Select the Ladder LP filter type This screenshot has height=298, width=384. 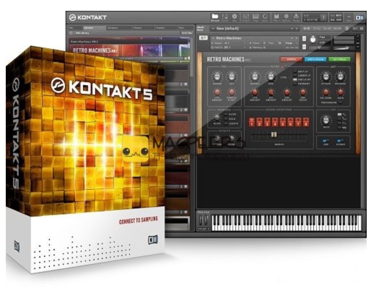(x=295, y=75)
